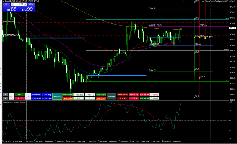Click the field showing 5 beside Sell Stop

90,98
